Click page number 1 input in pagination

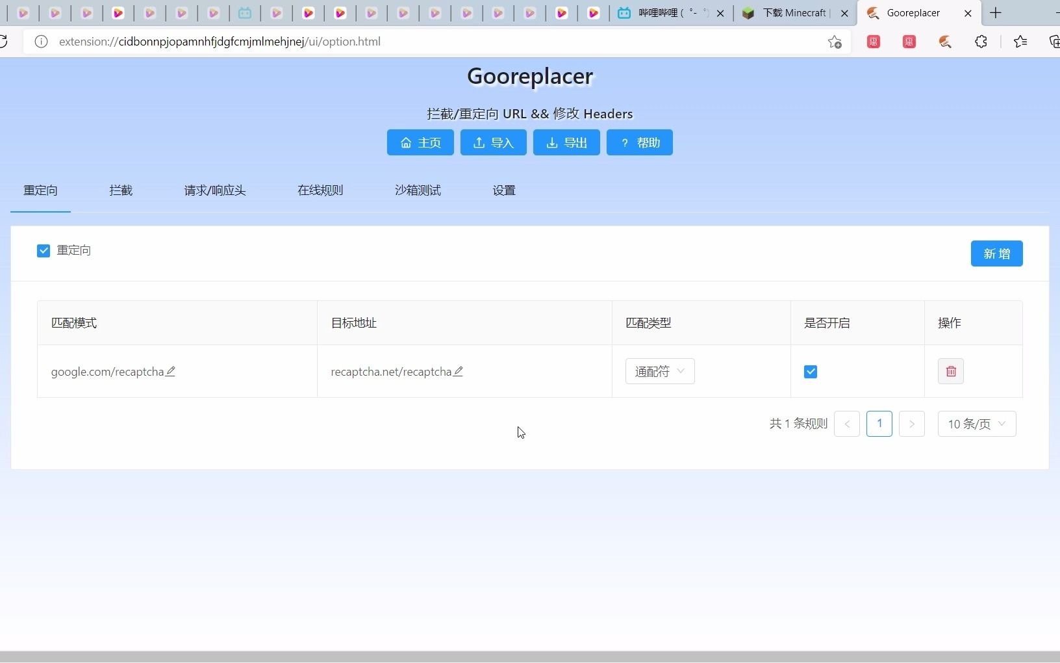pos(879,424)
